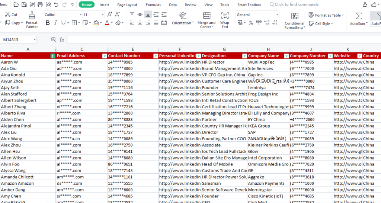Screen dimensions: 381x203
Task: Open the Review tab
Action: pos(190,4)
